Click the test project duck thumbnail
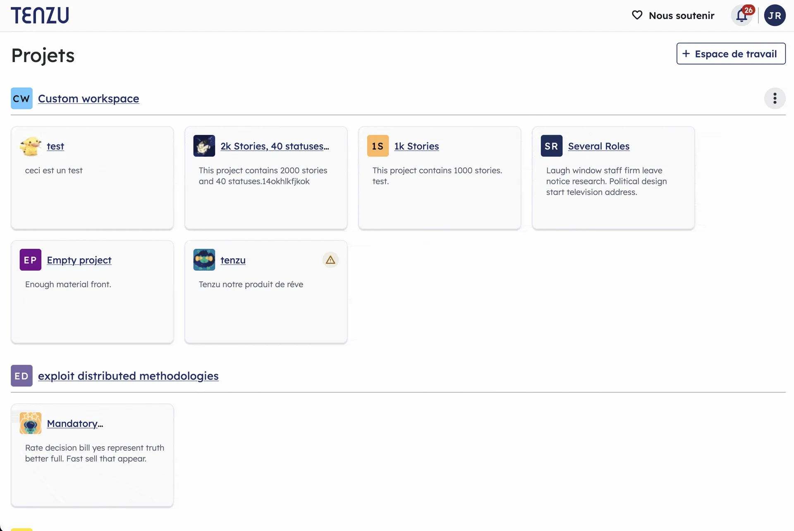794x531 pixels. pyautogui.click(x=31, y=146)
